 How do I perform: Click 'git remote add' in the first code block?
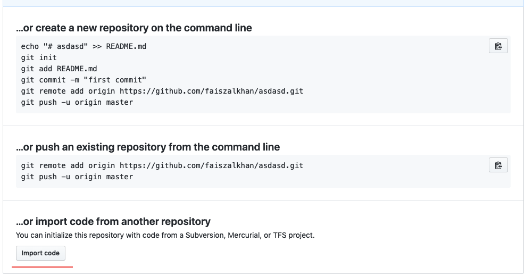(x=52, y=91)
